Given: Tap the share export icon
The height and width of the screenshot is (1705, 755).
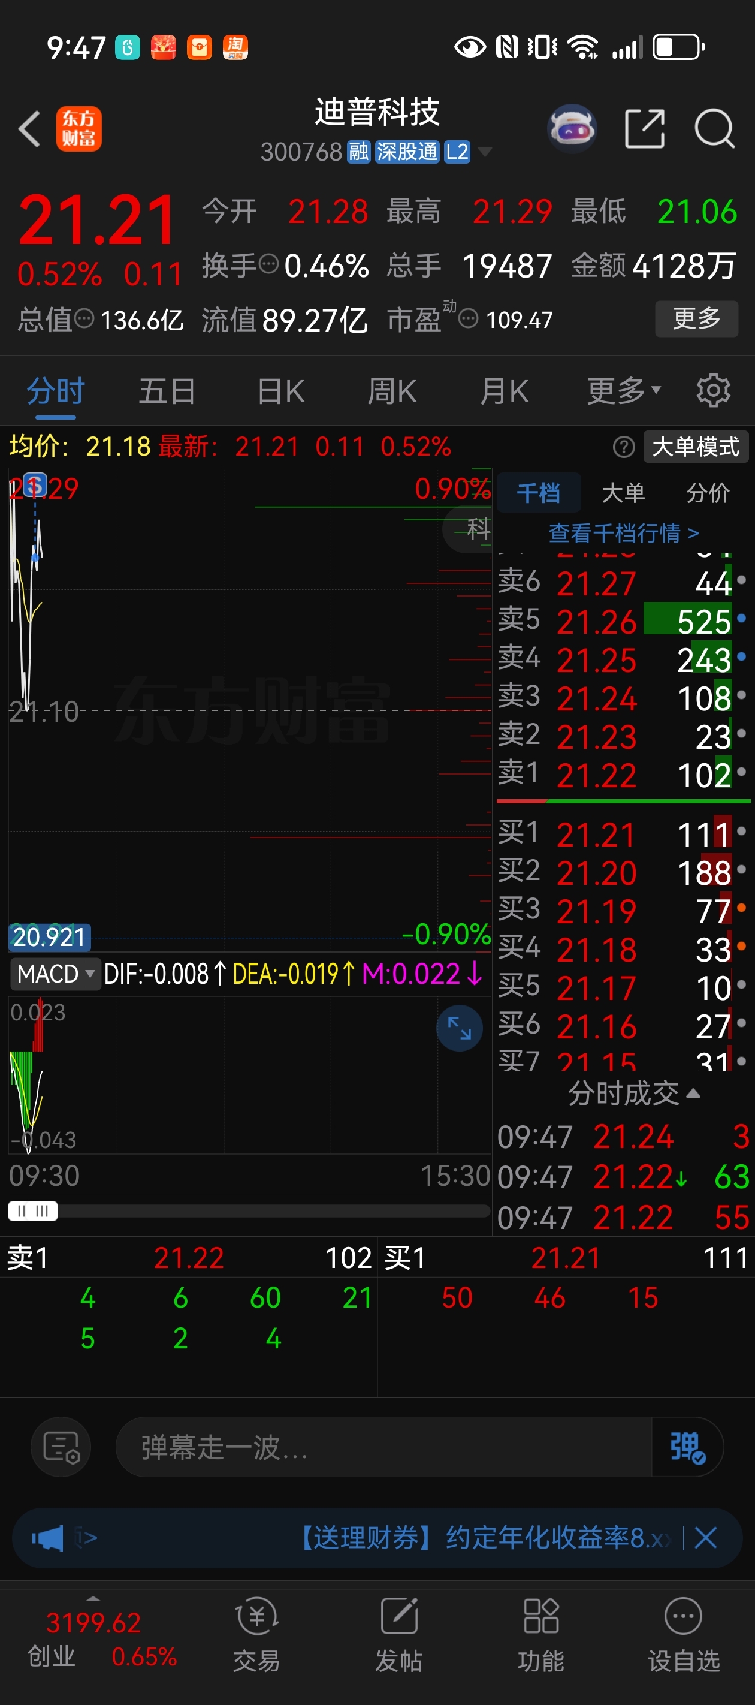Looking at the screenshot, I should (x=645, y=128).
